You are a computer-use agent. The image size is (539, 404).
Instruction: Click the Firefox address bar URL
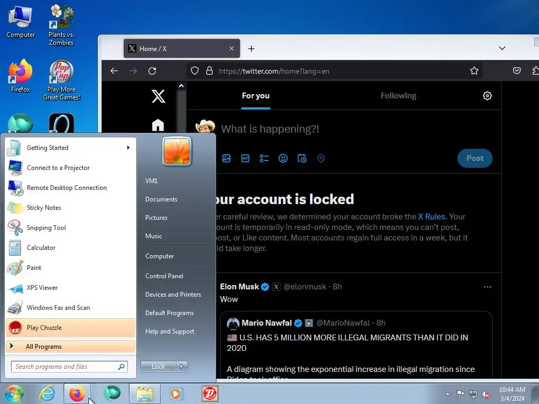click(x=274, y=71)
